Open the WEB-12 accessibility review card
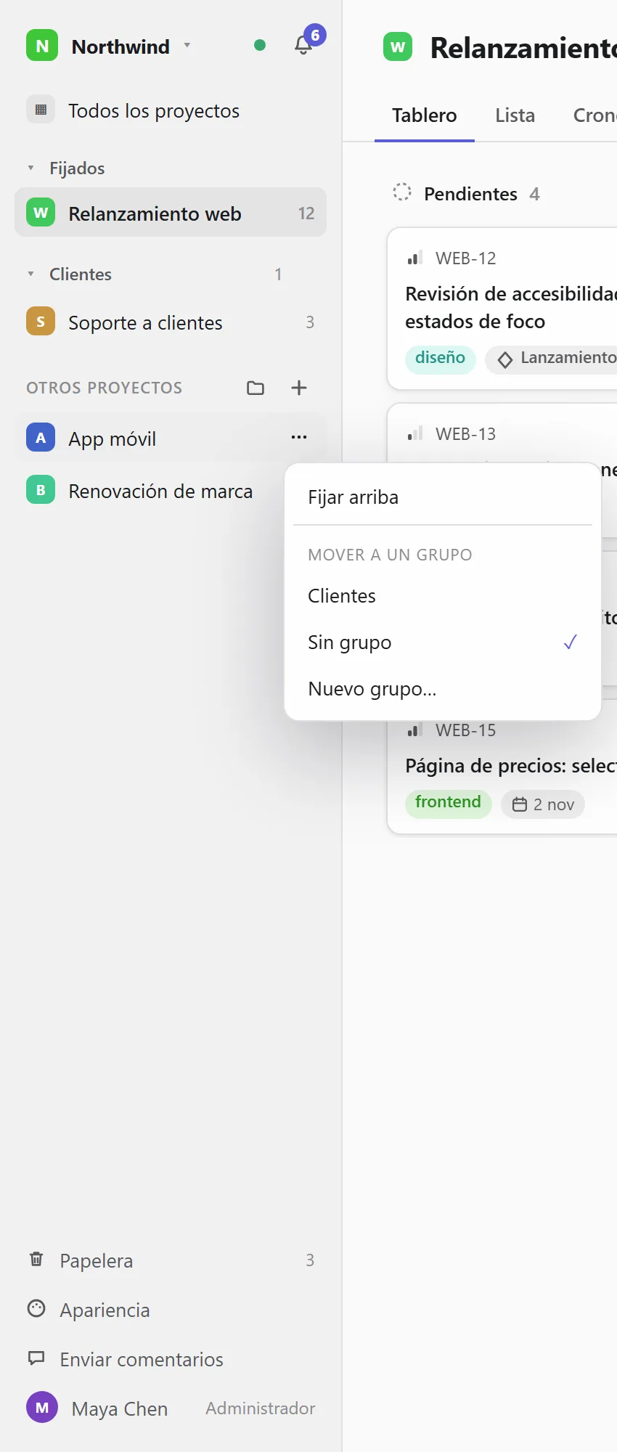Image resolution: width=617 pixels, height=1452 pixels. 502,309
